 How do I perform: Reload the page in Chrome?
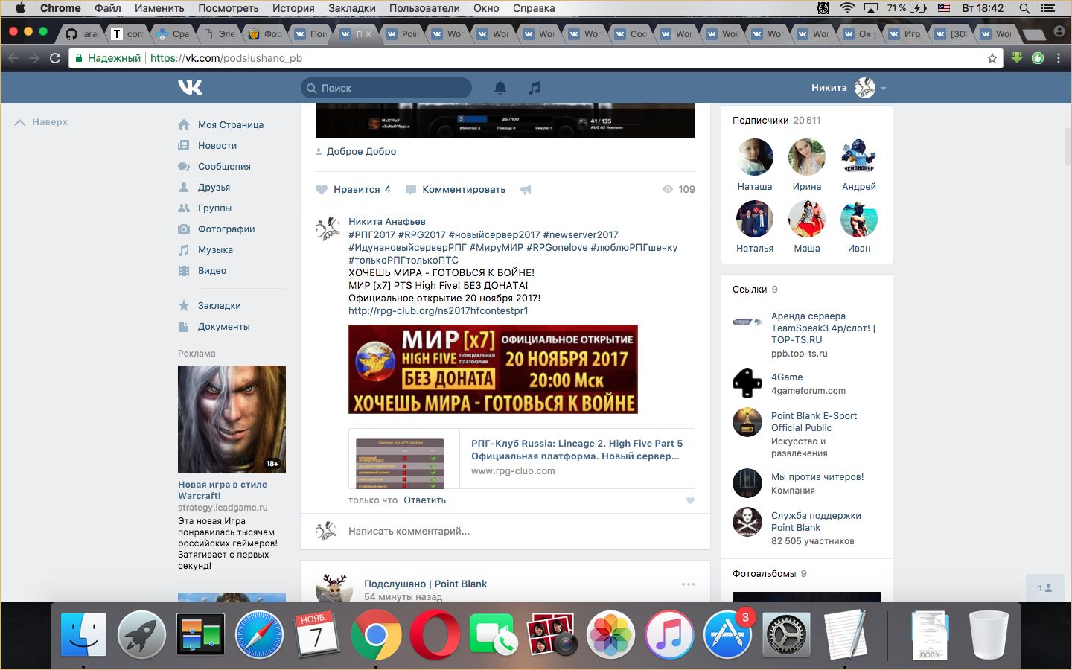click(x=55, y=58)
